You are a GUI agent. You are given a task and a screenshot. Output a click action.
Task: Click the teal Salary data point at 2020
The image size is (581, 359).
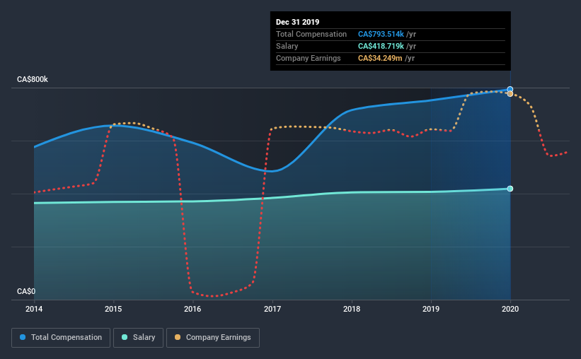[510, 189]
